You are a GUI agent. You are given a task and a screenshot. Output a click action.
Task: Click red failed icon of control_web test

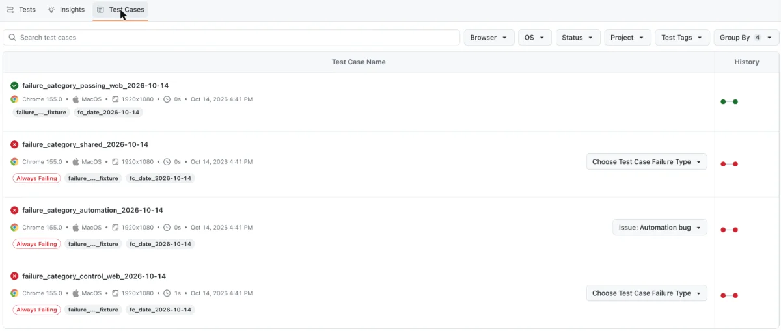coord(14,276)
